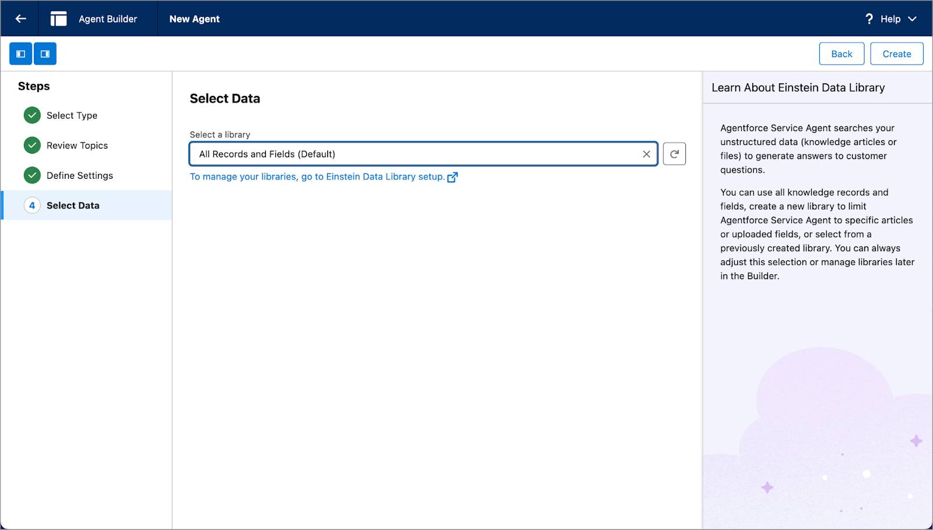Toggle the right panel visibility
Screen dimensions: 933x530
click(45, 53)
